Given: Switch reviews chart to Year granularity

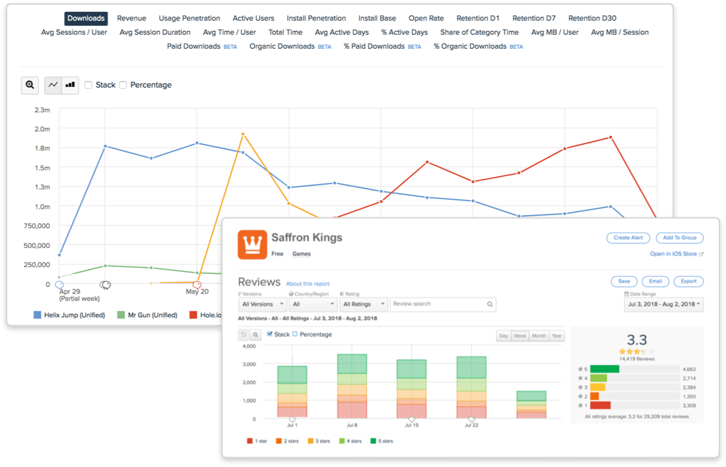Looking at the screenshot, I should click(x=556, y=336).
